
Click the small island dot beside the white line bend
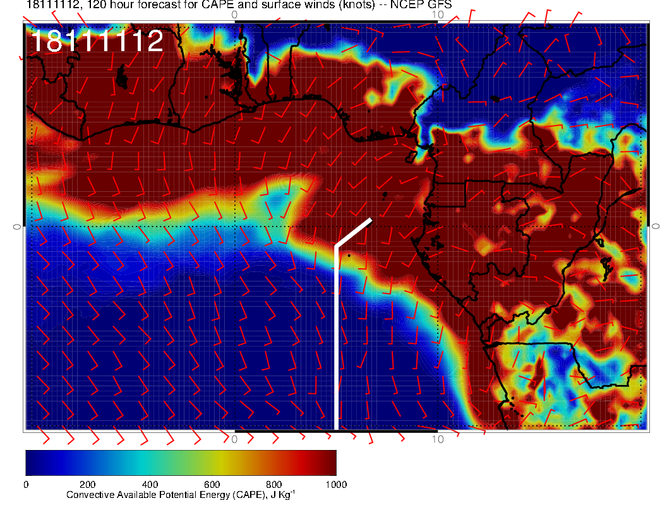(x=349, y=255)
